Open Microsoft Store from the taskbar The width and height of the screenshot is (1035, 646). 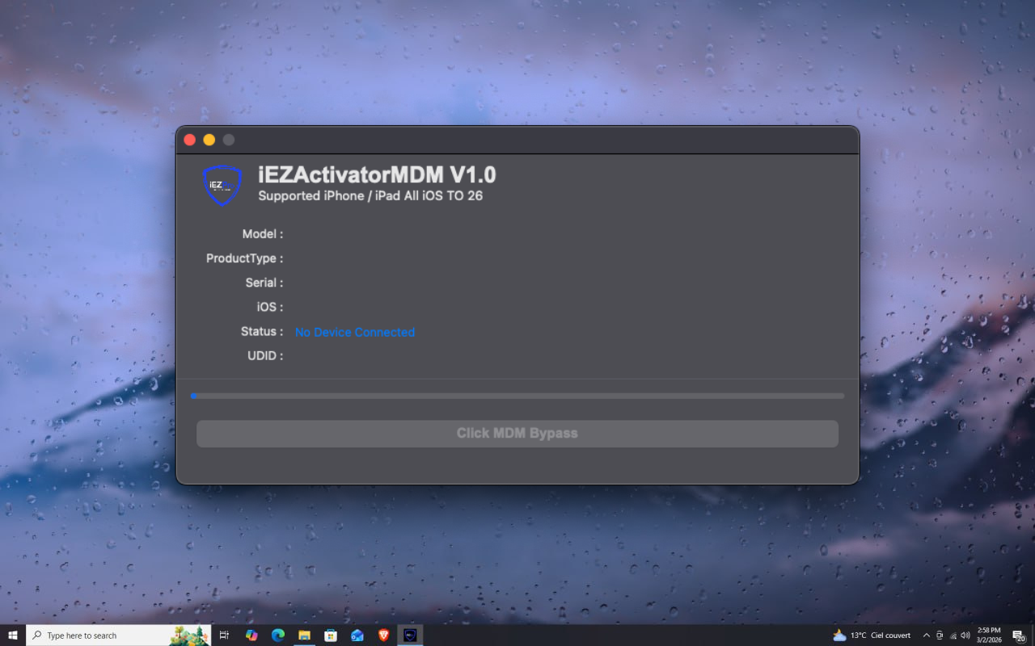point(331,635)
